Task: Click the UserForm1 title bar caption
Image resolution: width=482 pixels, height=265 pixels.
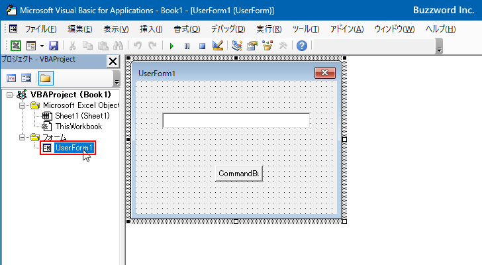Action: click(x=157, y=73)
